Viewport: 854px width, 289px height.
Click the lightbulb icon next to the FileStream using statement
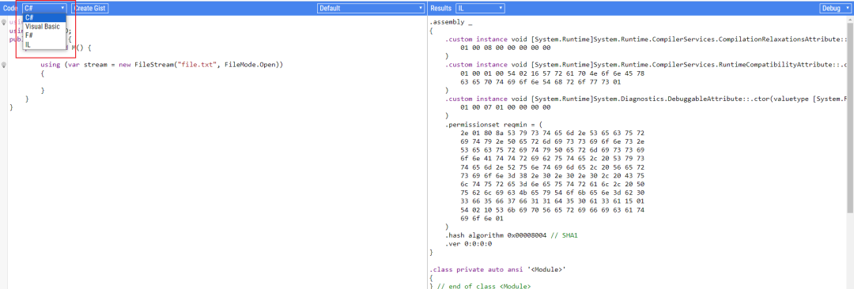[x=4, y=65]
